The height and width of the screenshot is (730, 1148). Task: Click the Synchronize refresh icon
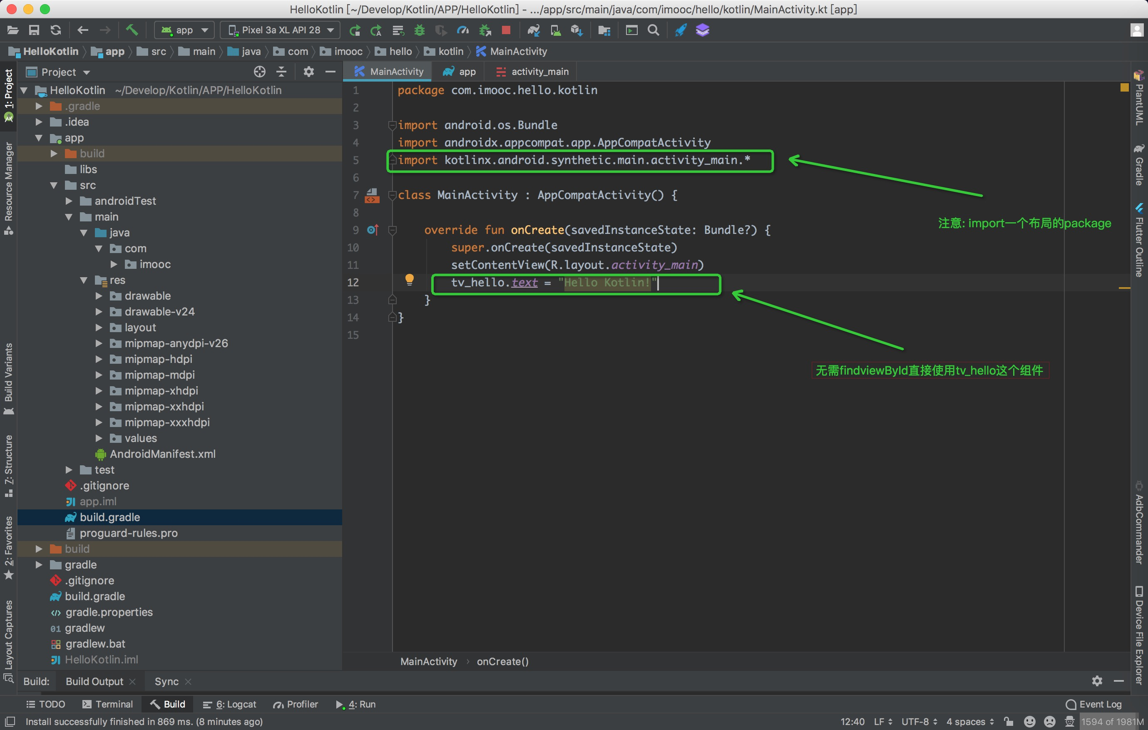[56, 30]
